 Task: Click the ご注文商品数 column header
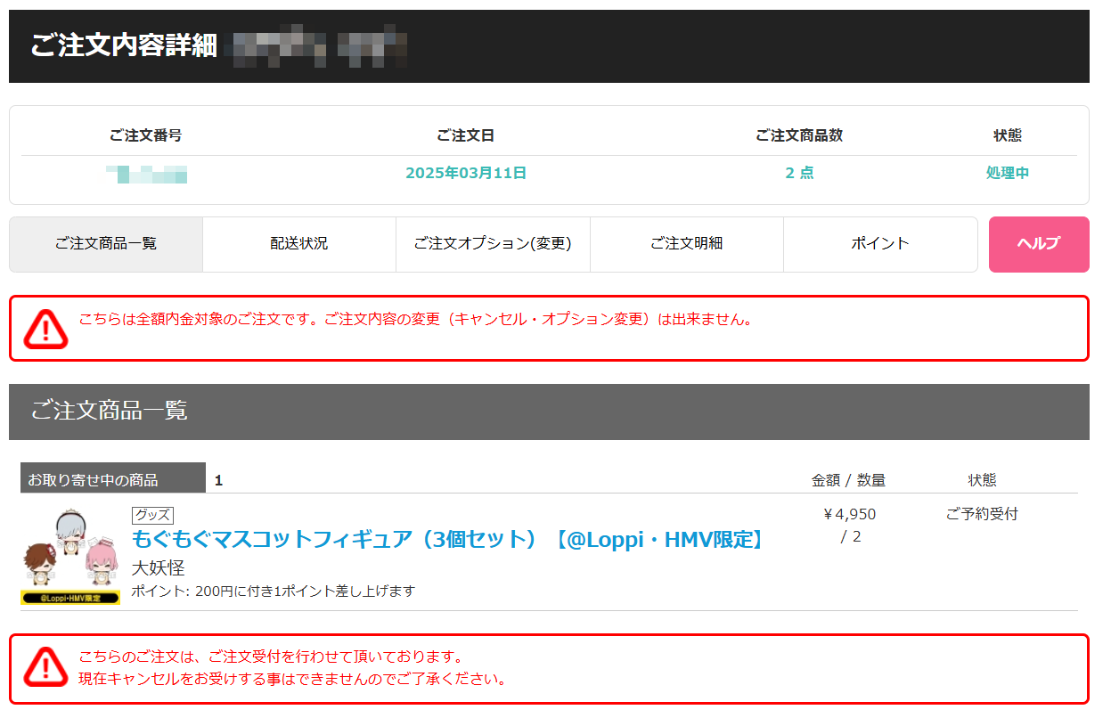[799, 135]
